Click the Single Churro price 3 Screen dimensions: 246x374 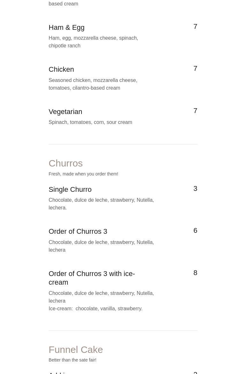point(195,189)
